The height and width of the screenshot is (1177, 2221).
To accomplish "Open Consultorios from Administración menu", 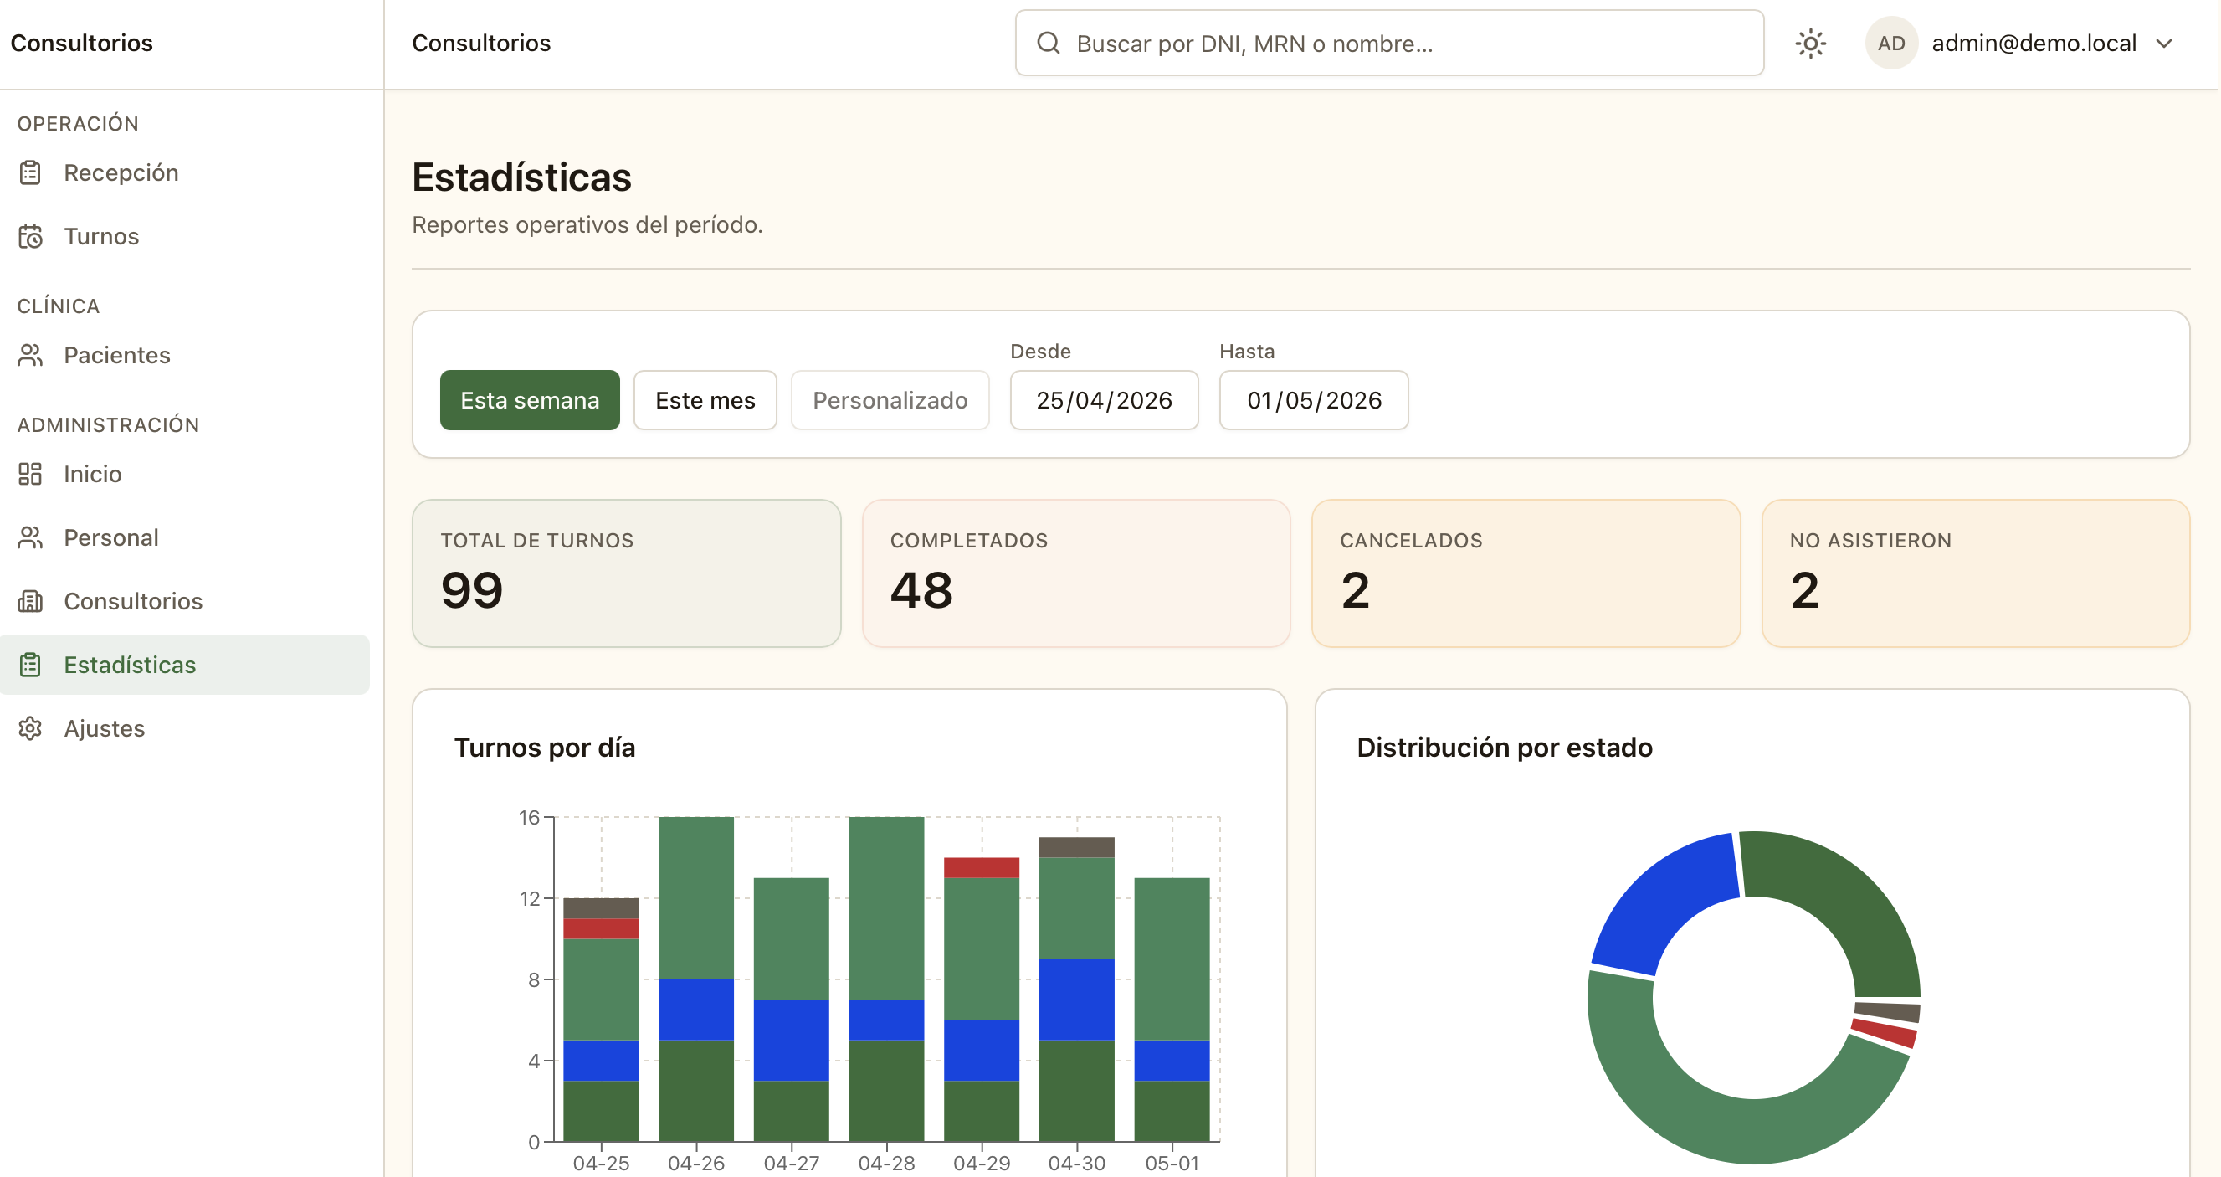I will point(184,601).
